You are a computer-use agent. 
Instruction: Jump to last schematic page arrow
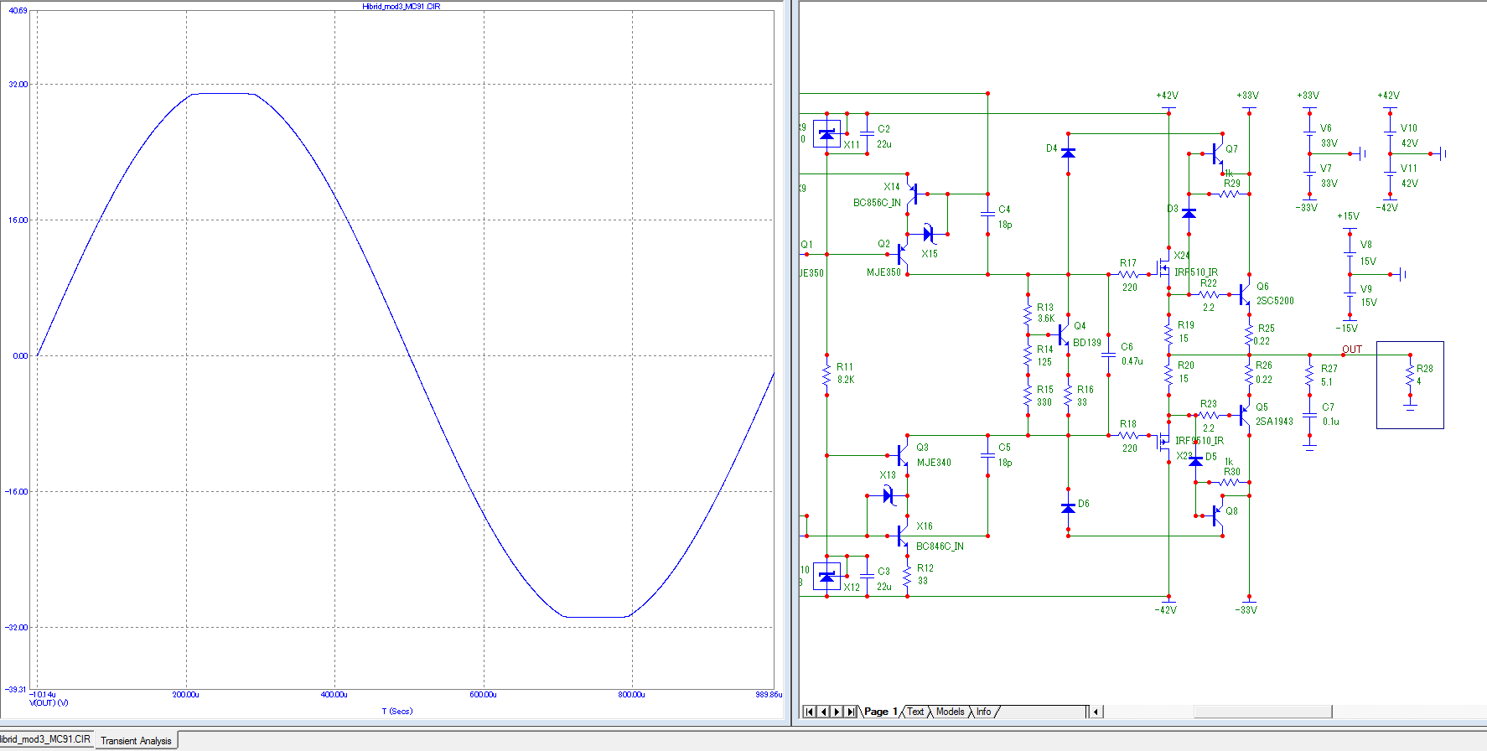point(851,712)
